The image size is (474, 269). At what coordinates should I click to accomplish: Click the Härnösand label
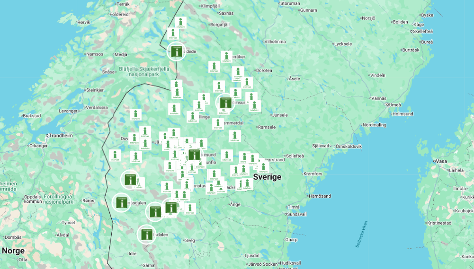(x=320, y=196)
